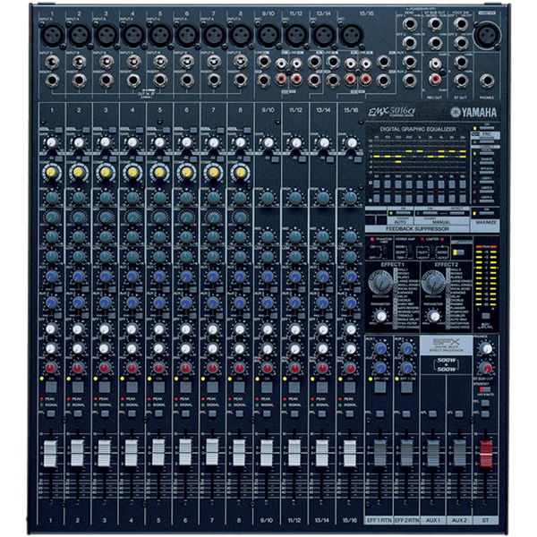Click the channel 1 GAIN knob
Viewport: 537px width, 537px height.
pyautogui.click(x=52, y=141)
